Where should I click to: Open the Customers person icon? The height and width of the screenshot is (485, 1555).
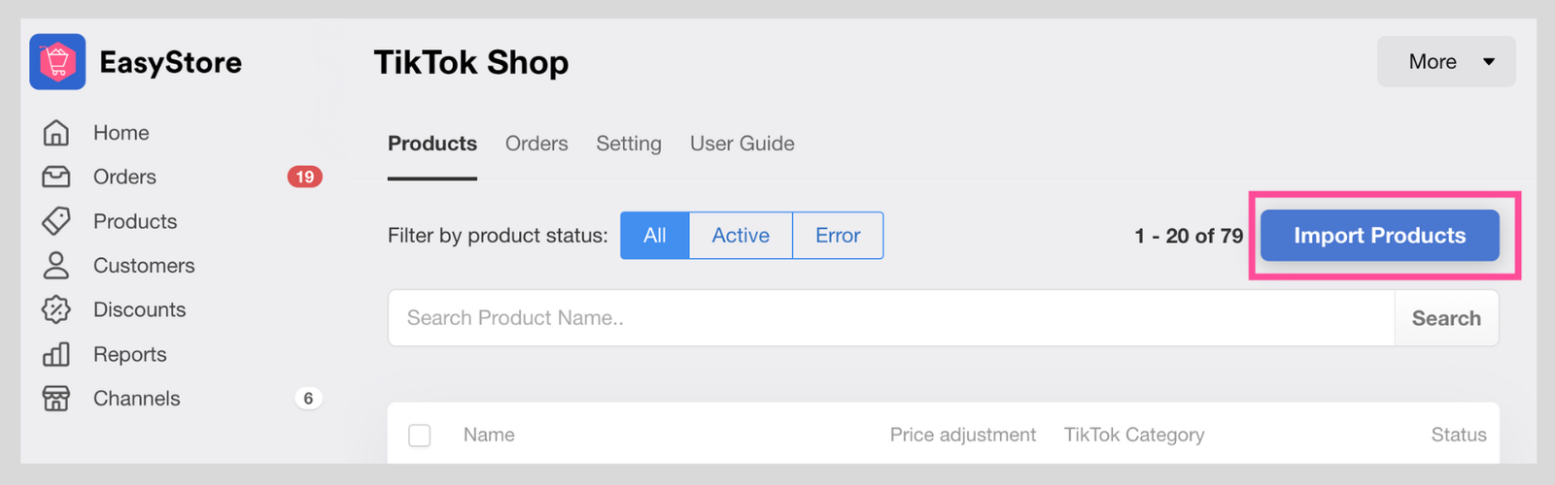56,266
